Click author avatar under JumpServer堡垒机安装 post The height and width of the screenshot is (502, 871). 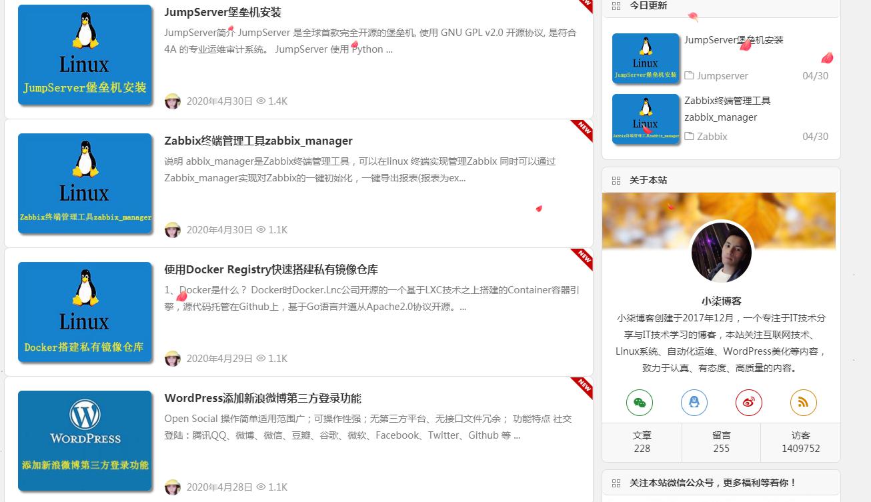point(173,101)
